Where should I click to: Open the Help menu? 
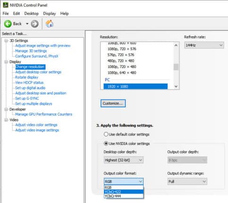[x=64, y=14]
